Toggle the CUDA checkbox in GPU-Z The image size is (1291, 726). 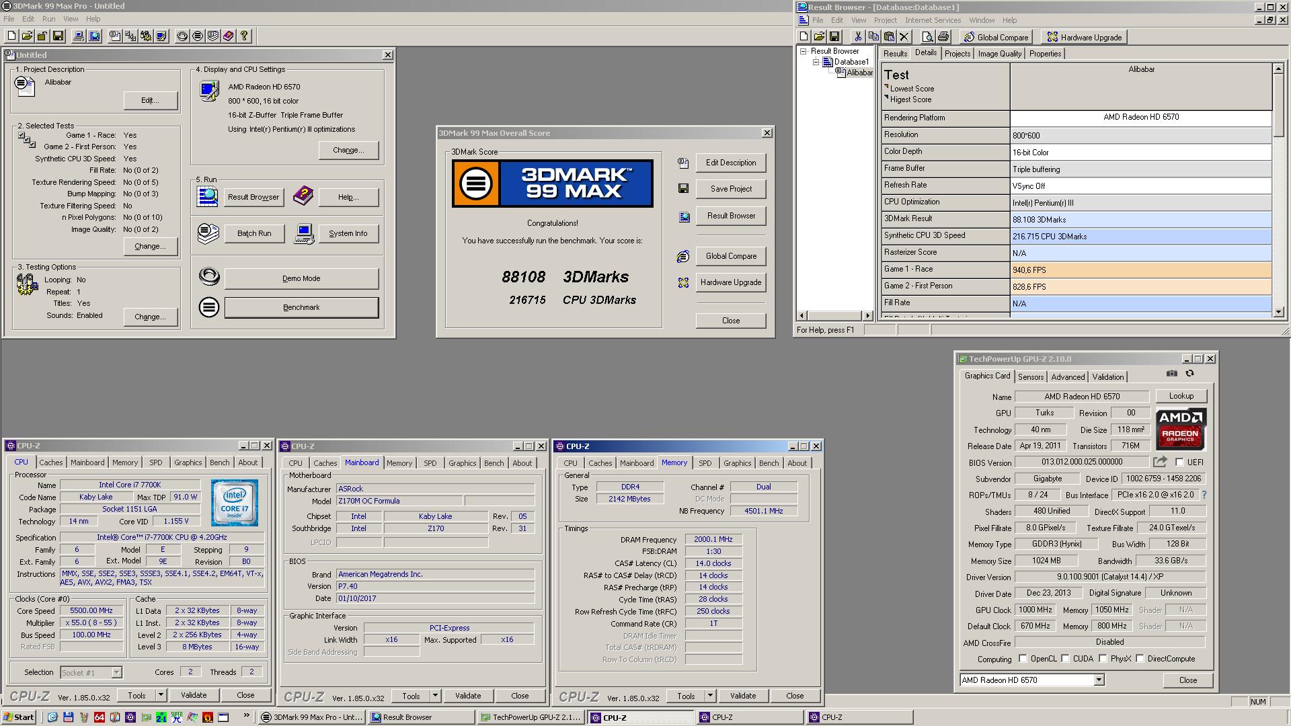[x=1065, y=659]
